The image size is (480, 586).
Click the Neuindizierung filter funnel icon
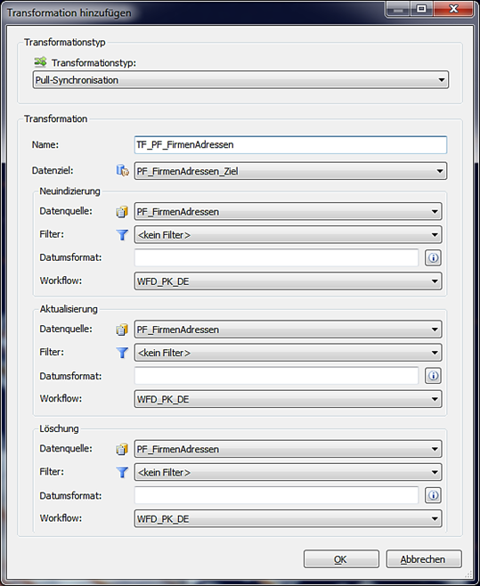coord(122,235)
